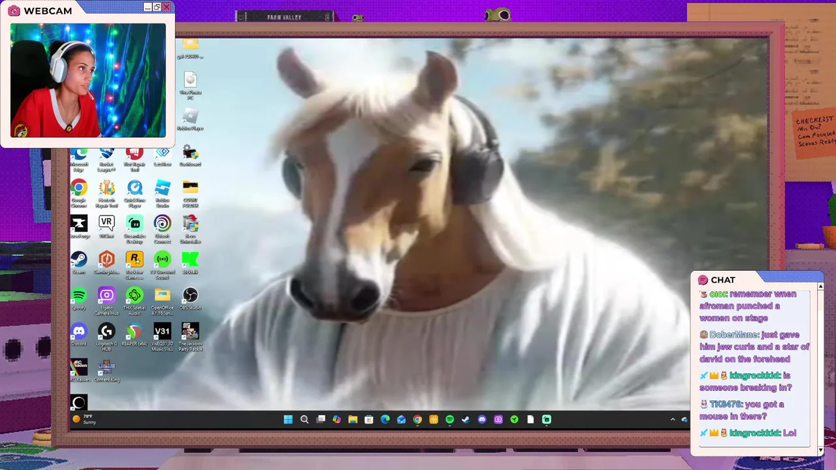Open Discord from the taskbar
Image resolution: width=836 pixels, height=470 pixels.
482,420
